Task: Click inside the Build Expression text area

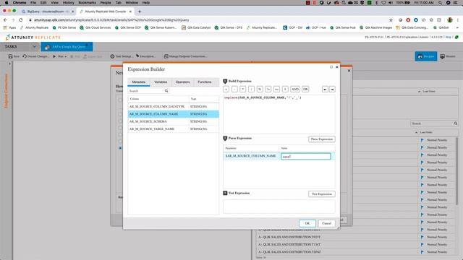Action: 279,114
